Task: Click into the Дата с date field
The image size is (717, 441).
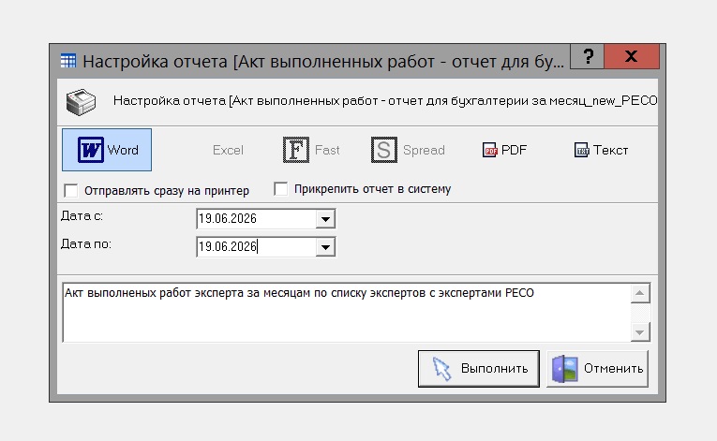Action: [256, 219]
